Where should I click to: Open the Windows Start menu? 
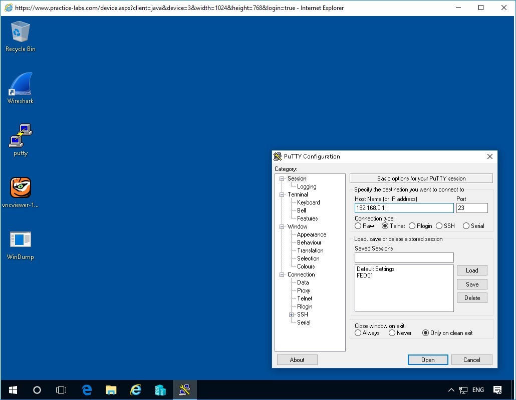(13, 390)
